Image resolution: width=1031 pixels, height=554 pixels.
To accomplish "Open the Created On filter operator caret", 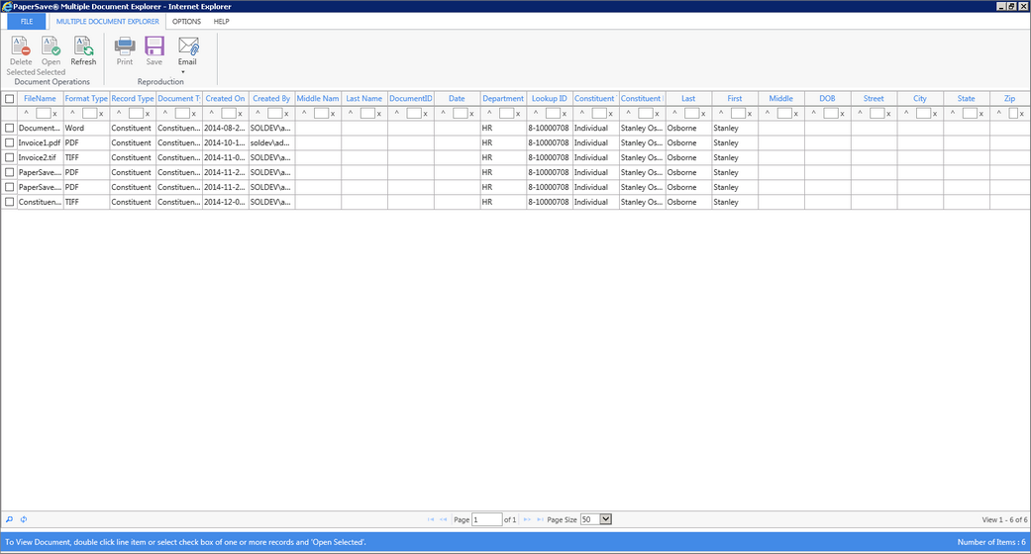I will (212, 113).
